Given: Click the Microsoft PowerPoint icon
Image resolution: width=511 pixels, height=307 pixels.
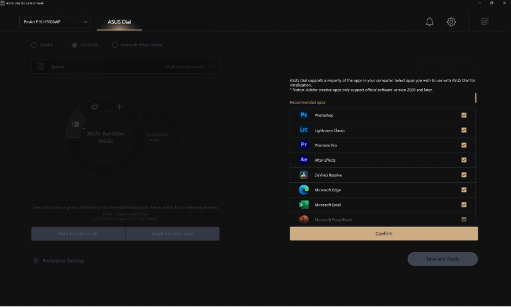Looking at the screenshot, I should 304,220.
